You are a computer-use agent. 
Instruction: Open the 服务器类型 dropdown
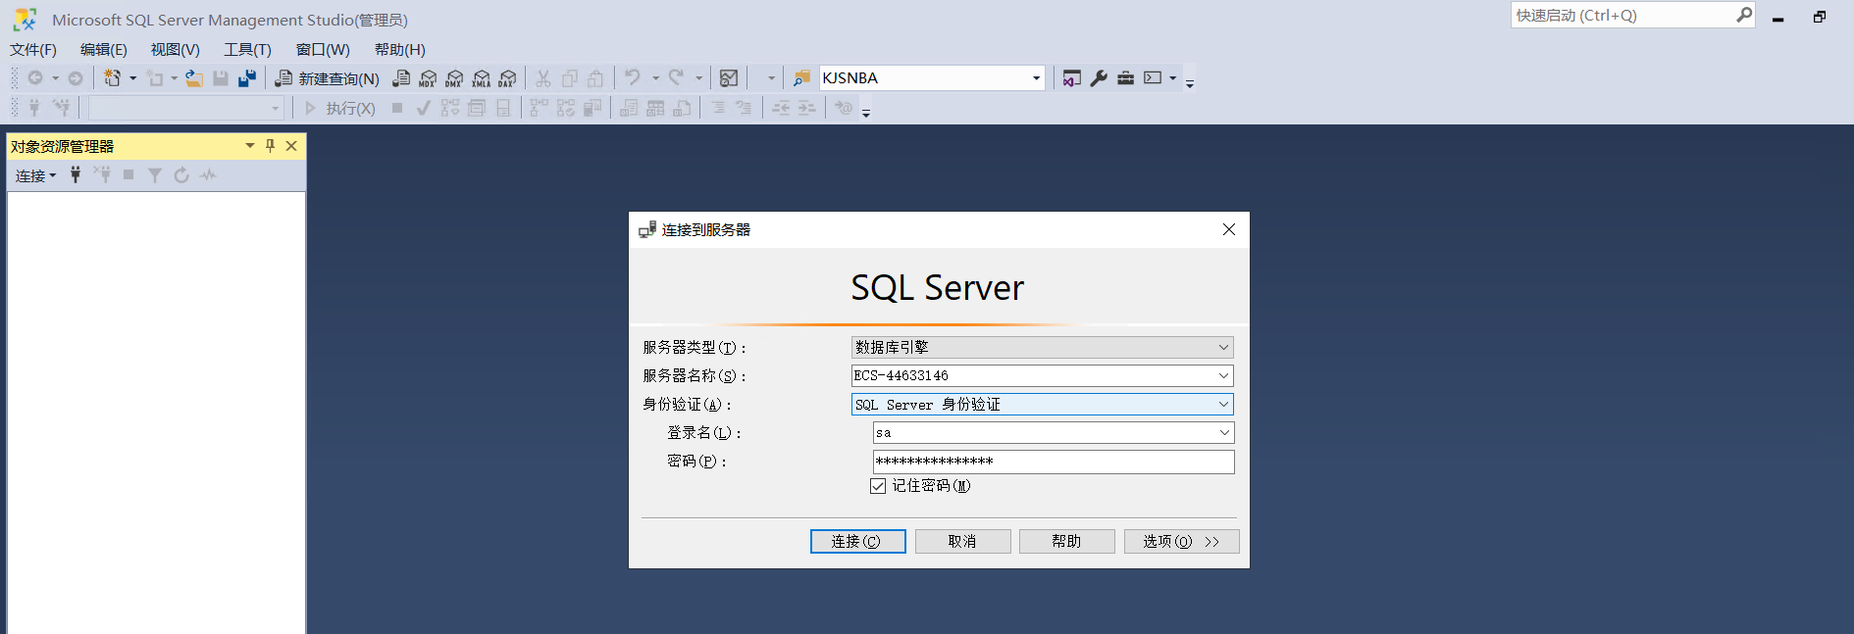point(1223,347)
